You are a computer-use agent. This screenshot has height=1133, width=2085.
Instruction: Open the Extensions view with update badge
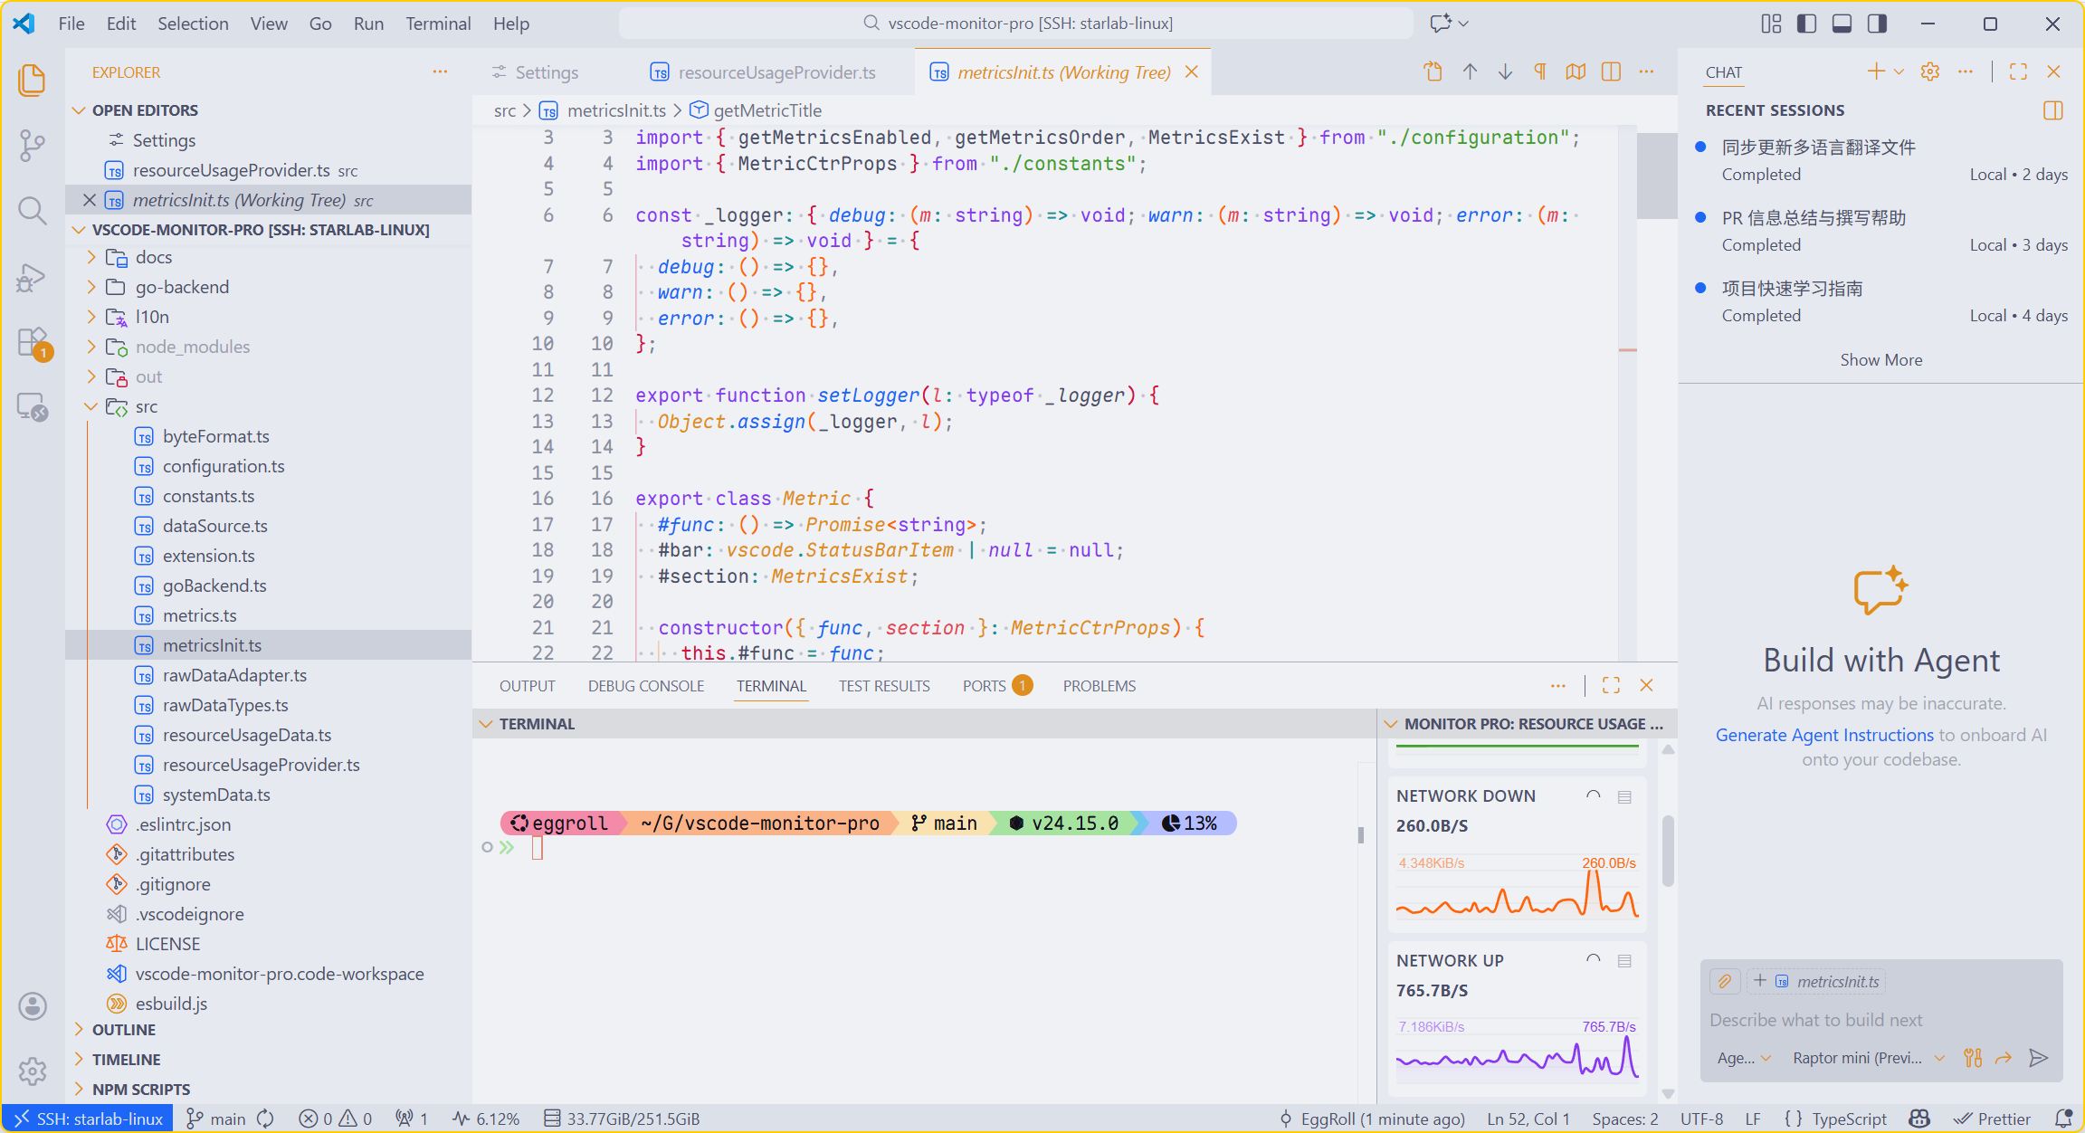(x=33, y=344)
